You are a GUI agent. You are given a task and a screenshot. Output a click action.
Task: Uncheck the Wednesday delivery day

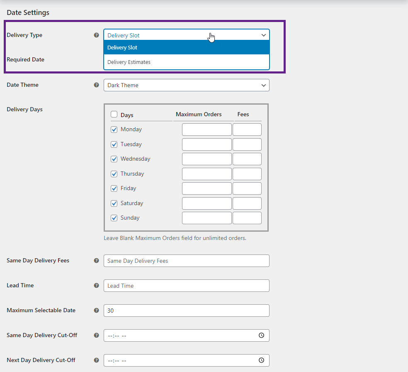click(114, 159)
